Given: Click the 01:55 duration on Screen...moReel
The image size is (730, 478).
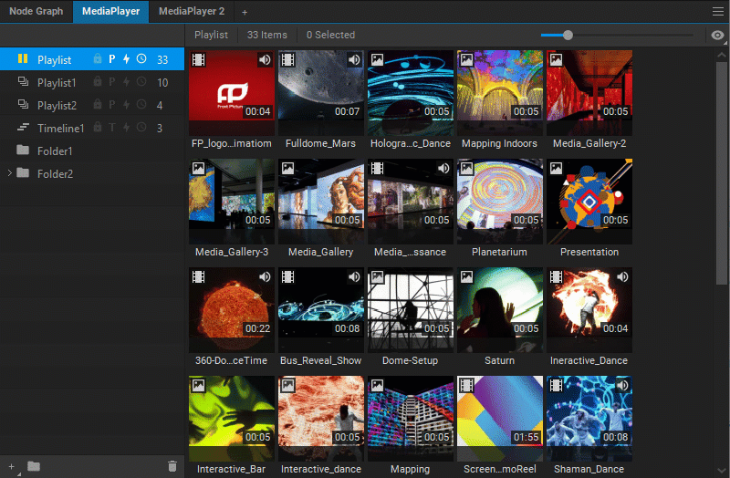Looking at the screenshot, I should 526,437.
